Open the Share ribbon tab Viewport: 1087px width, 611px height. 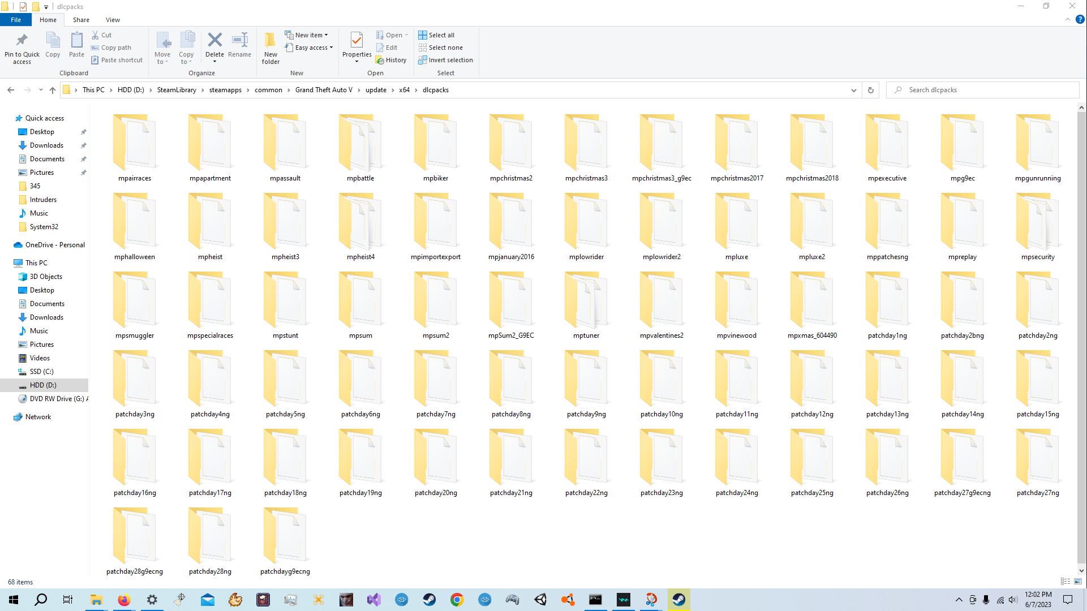point(81,20)
